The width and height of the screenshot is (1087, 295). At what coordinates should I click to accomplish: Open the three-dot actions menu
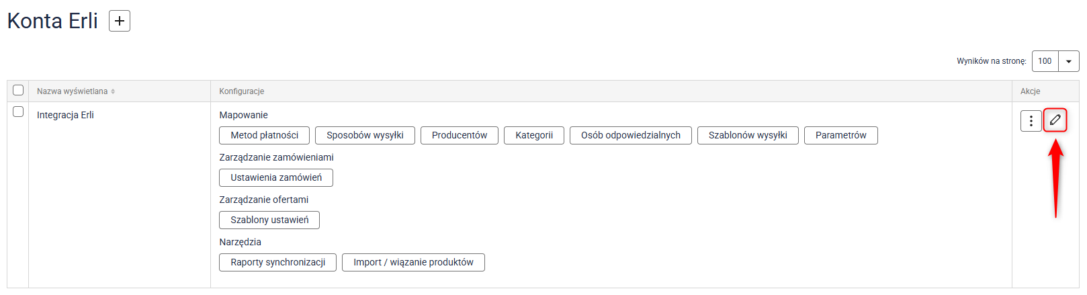1031,121
